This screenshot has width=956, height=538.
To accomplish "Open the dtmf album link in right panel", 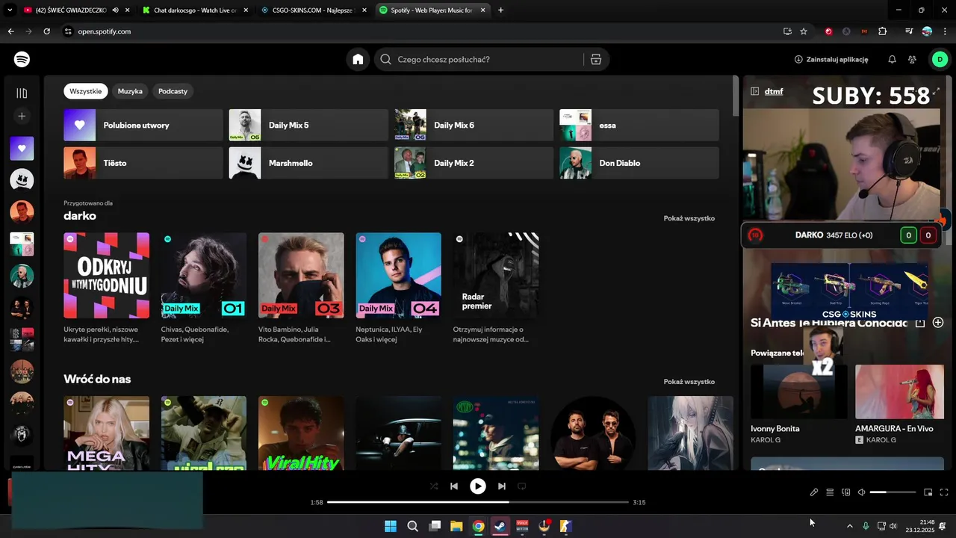I will pyautogui.click(x=774, y=92).
